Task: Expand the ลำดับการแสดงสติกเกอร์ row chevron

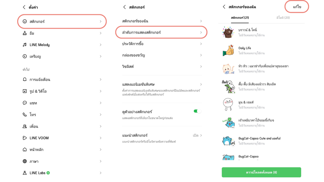Action: (201, 32)
